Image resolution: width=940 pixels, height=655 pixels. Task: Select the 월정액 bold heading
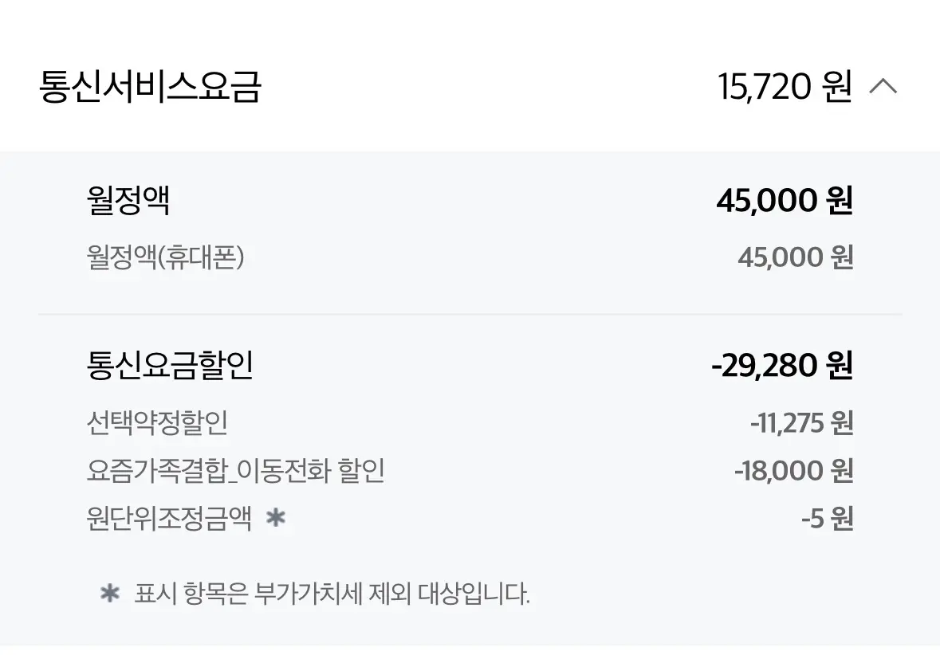[128, 200]
